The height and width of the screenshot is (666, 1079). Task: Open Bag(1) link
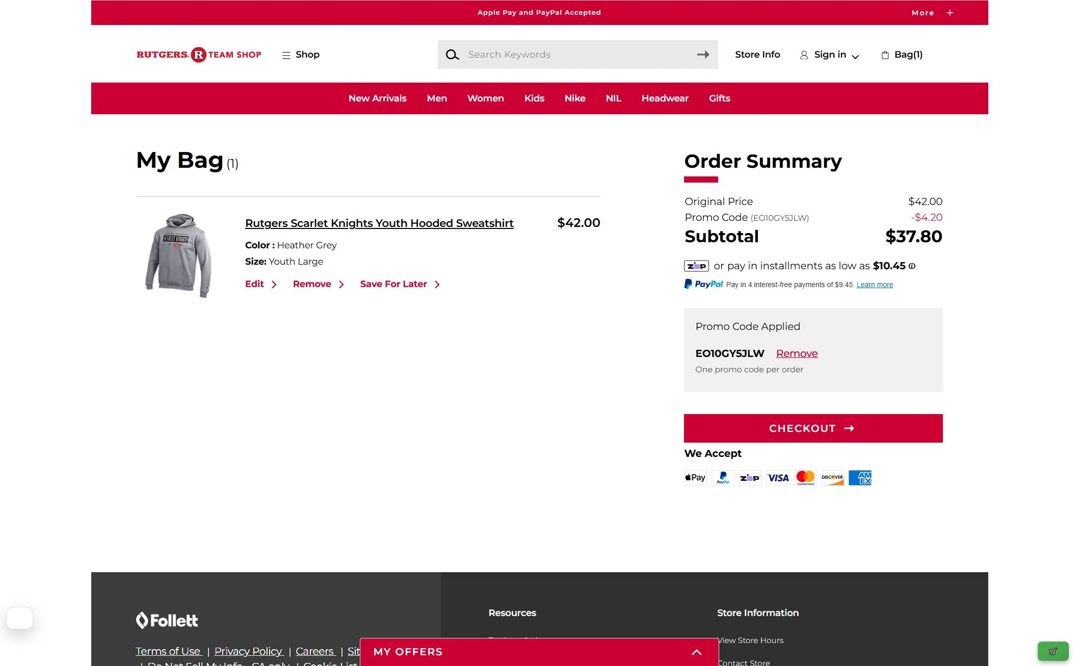908,55
